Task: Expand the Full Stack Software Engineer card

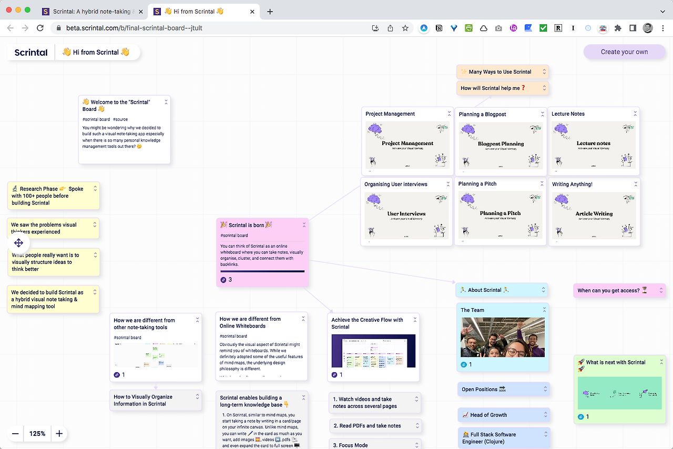Action: [x=545, y=434]
